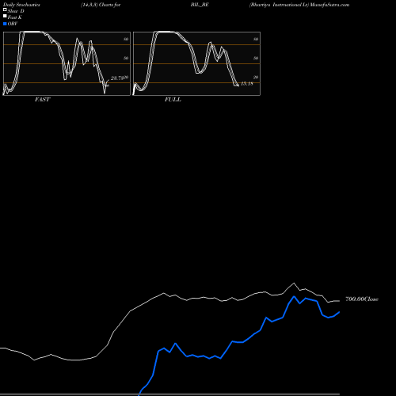Click the OBV legend label

pyautogui.click(x=13, y=24)
